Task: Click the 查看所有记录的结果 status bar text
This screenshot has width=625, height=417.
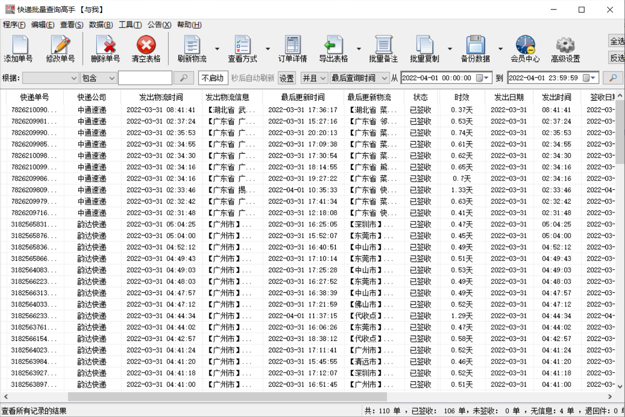Action: [34, 411]
